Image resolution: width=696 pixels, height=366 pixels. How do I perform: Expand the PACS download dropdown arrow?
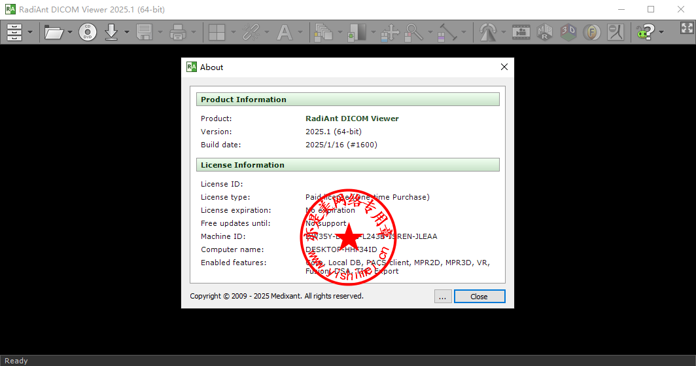(127, 31)
